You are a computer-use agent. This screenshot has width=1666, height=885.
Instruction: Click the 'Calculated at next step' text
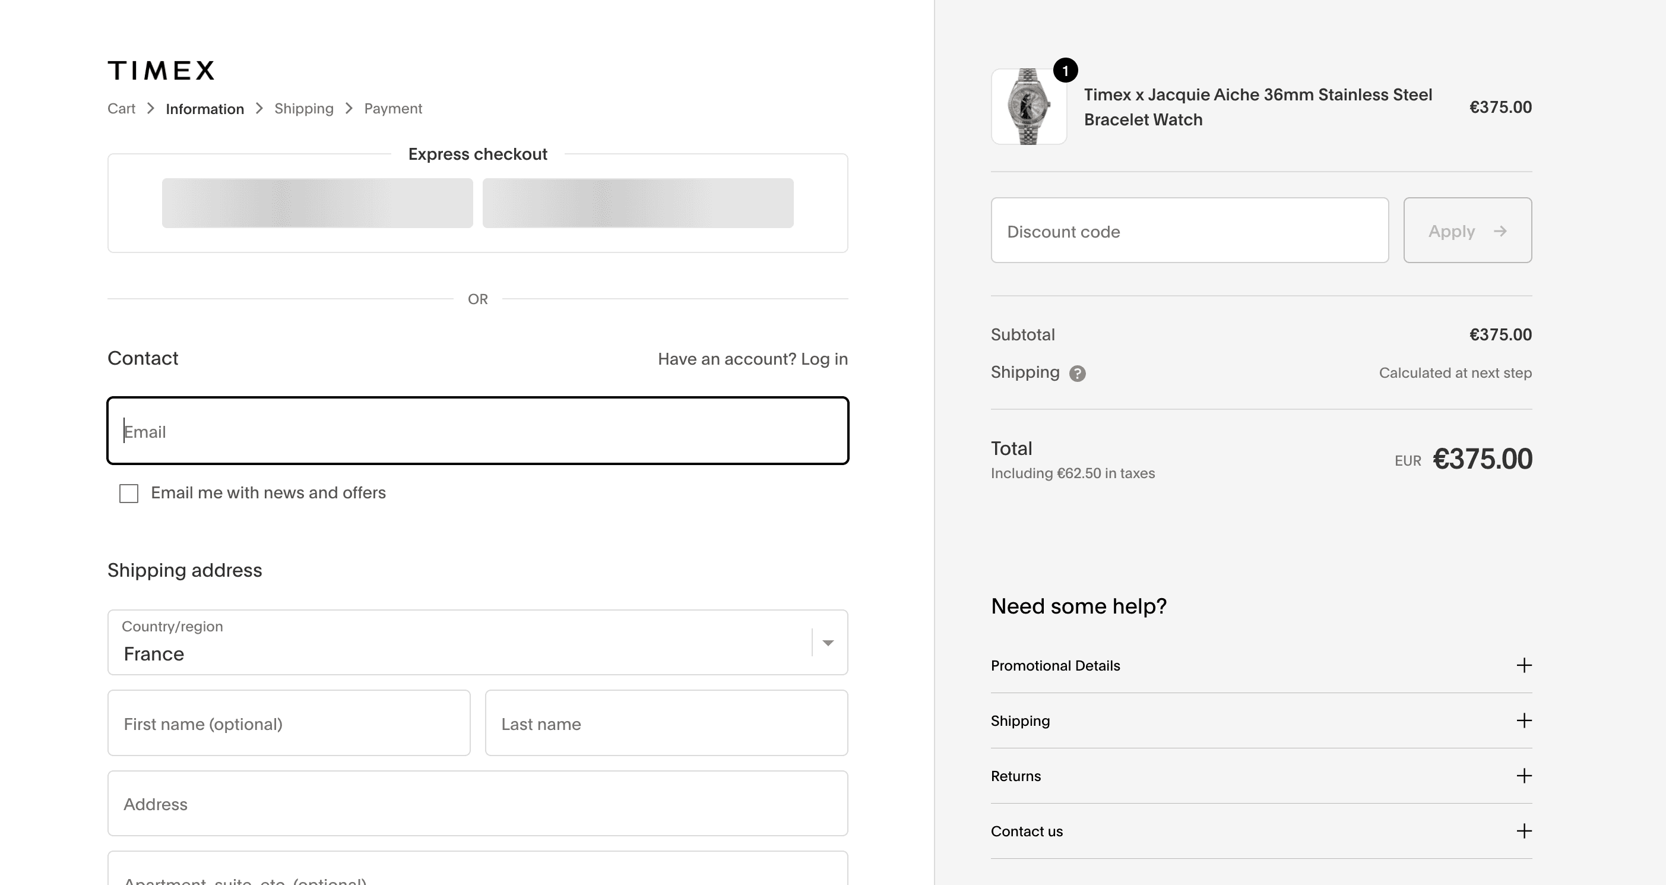pos(1455,372)
